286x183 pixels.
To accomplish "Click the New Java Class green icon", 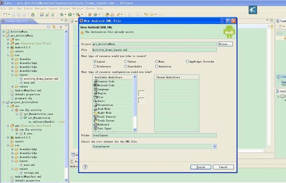I will [x=95, y=15].
